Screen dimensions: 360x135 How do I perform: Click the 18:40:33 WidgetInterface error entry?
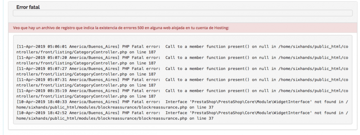click(x=183, y=104)
